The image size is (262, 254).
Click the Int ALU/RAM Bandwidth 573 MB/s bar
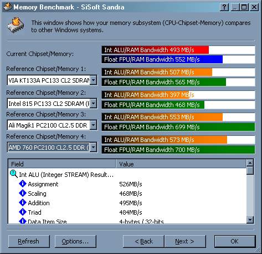click(x=178, y=140)
